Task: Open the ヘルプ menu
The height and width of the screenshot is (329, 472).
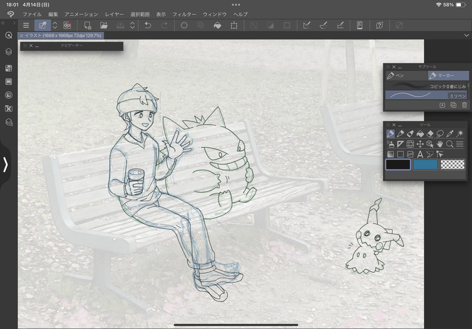Action: point(240,14)
